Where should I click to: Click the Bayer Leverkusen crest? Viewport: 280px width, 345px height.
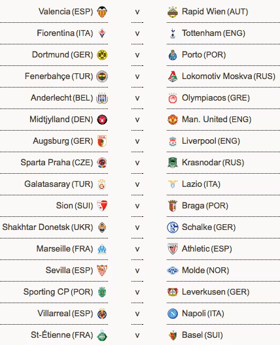(173, 292)
